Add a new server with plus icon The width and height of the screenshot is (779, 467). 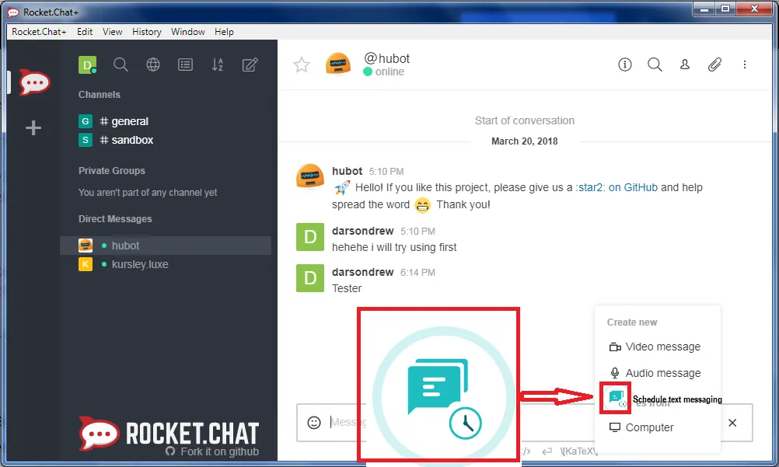click(x=33, y=127)
